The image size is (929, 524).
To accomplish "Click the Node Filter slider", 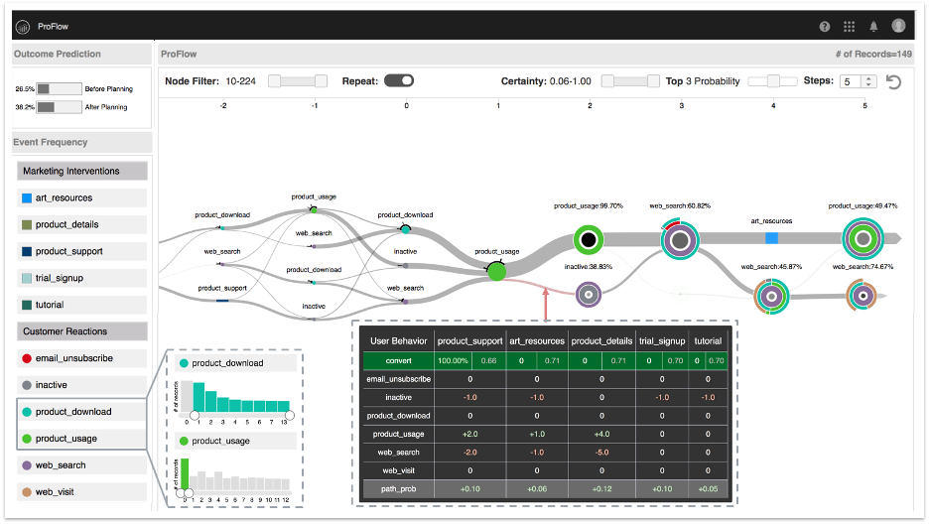I will pos(299,81).
